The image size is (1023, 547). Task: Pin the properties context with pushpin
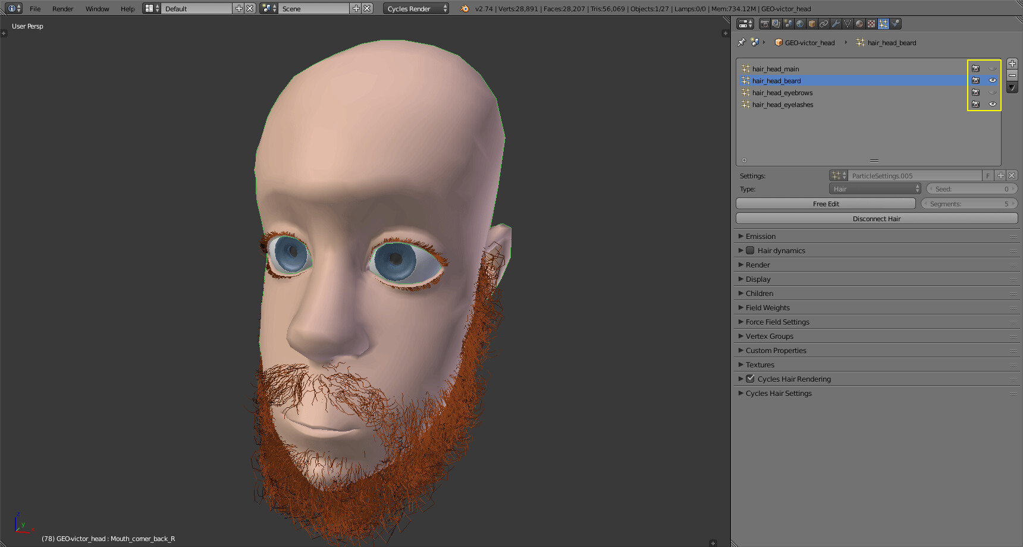741,42
